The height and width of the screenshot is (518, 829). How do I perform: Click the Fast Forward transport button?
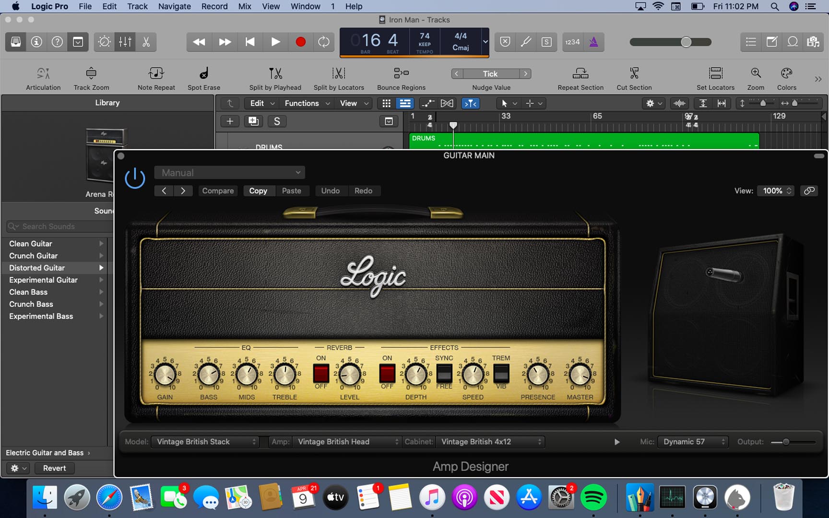point(225,42)
